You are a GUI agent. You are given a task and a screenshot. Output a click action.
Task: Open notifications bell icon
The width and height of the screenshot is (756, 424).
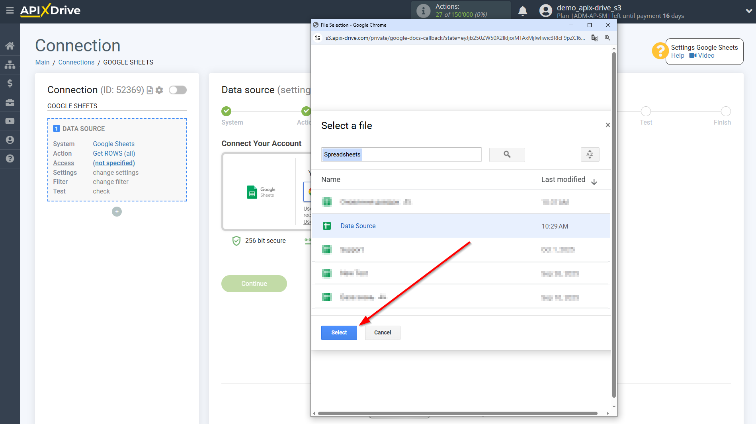(x=523, y=11)
